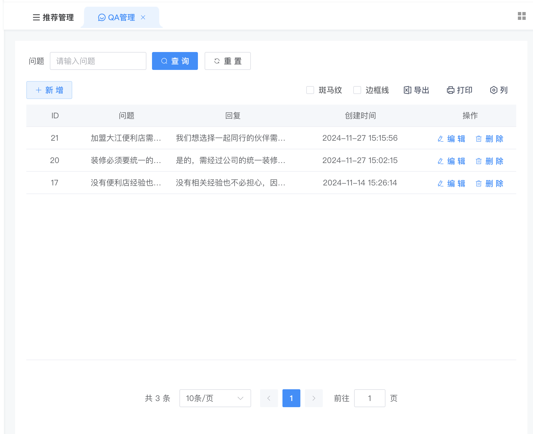Click the 新增 add button
533x434 pixels.
pos(49,90)
